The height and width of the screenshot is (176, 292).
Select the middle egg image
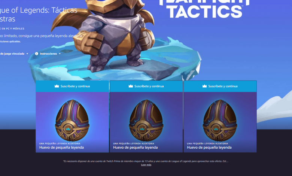[x=146, y=120]
